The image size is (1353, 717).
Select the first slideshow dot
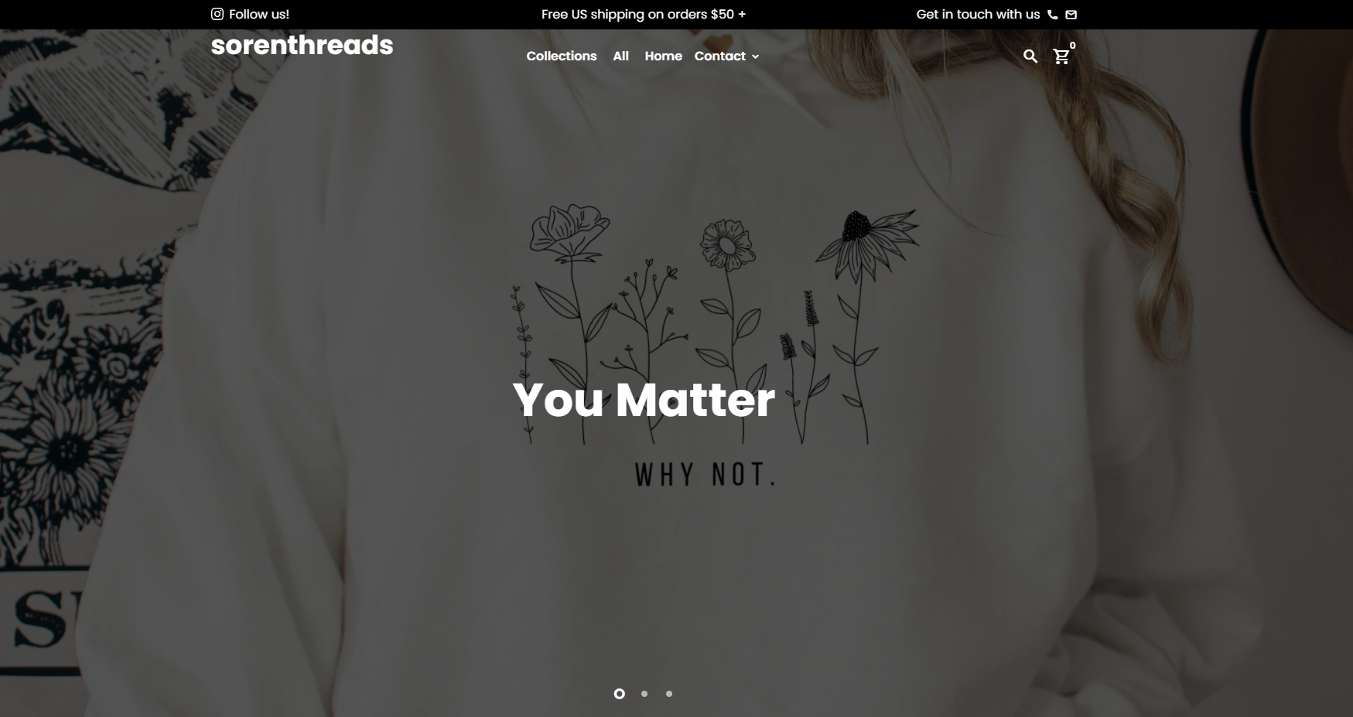[x=620, y=694]
